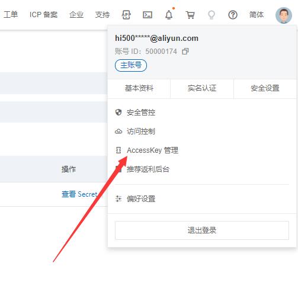The height and width of the screenshot is (308, 298).
Task: Click the 退出登录 button
Action: coord(202,230)
